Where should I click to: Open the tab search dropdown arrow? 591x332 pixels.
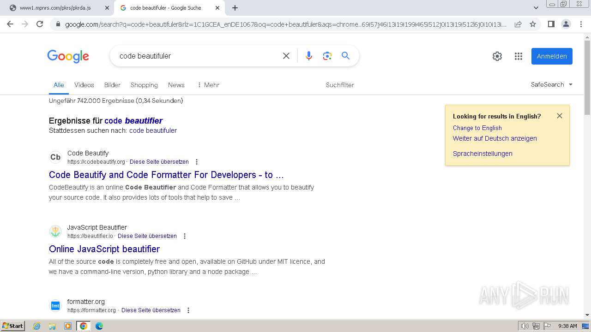536,8
